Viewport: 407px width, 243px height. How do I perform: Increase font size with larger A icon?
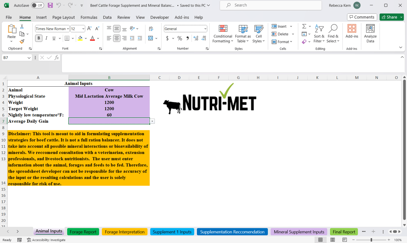[x=89, y=29]
